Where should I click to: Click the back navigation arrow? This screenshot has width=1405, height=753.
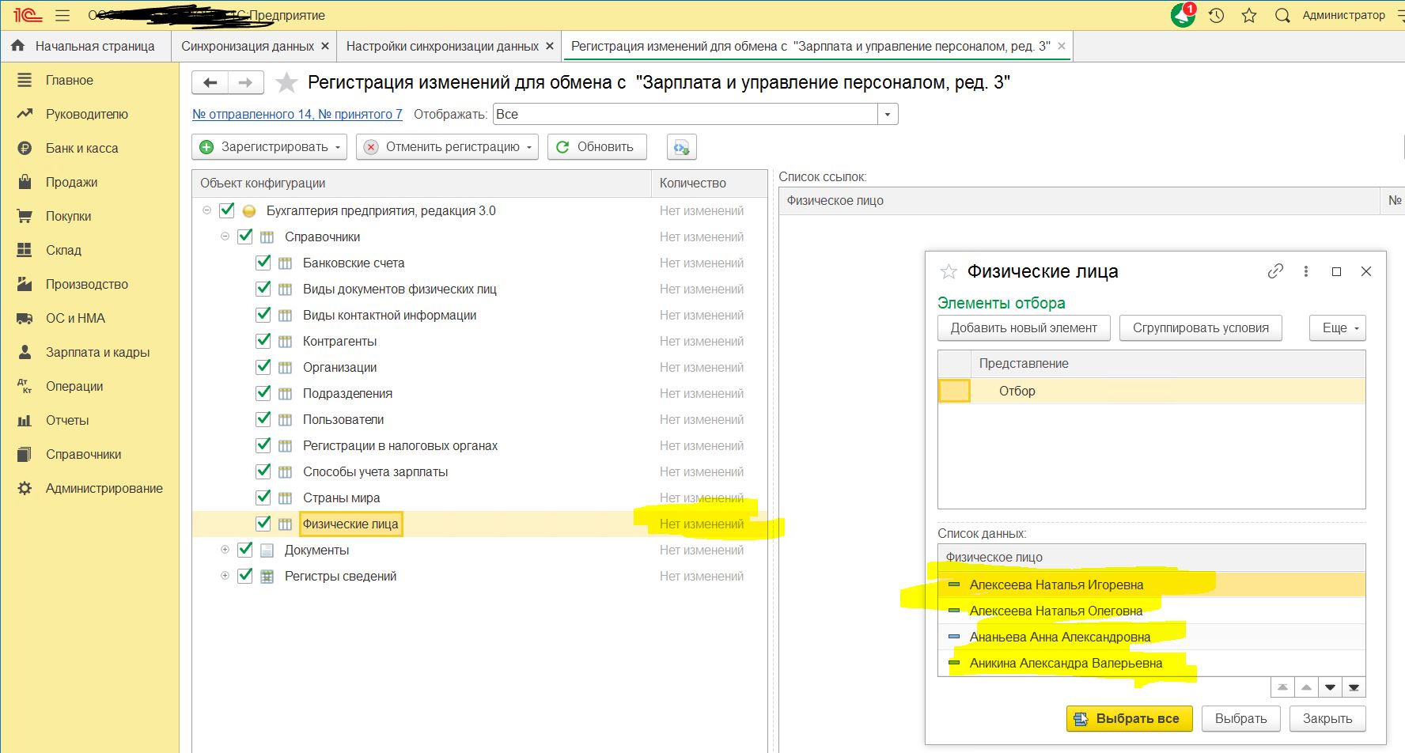tap(210, 82)
